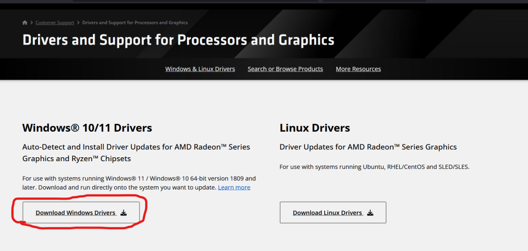Click Download Linux Drivers button
This screenshot has height=251, width=528.
click(333, 213)
